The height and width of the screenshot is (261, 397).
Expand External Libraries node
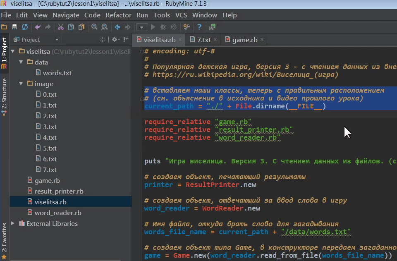(x=13, y=223)
